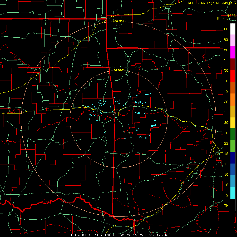Click the legend value '10'
This screenshot has height=237, width=237.
point(226,174)
